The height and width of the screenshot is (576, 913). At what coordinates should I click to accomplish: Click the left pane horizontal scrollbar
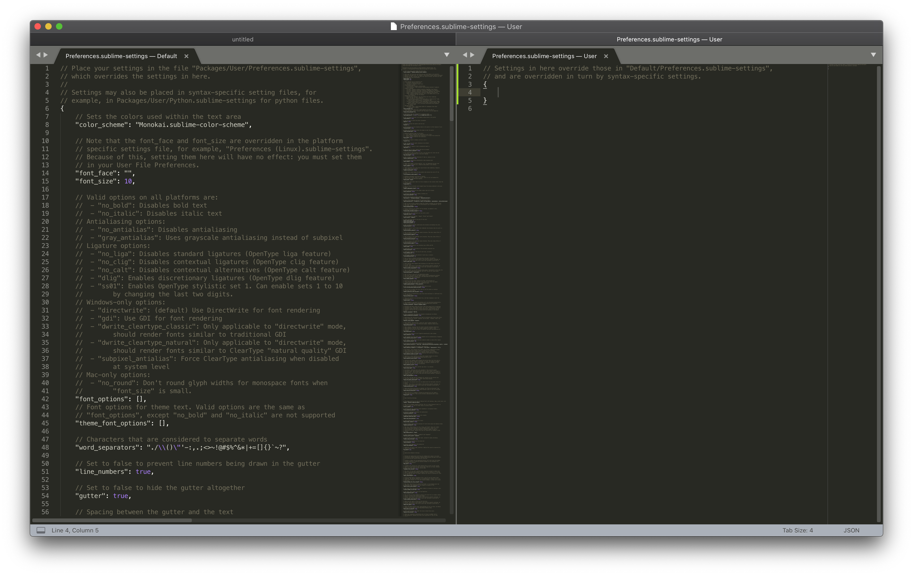click(112, 520)
